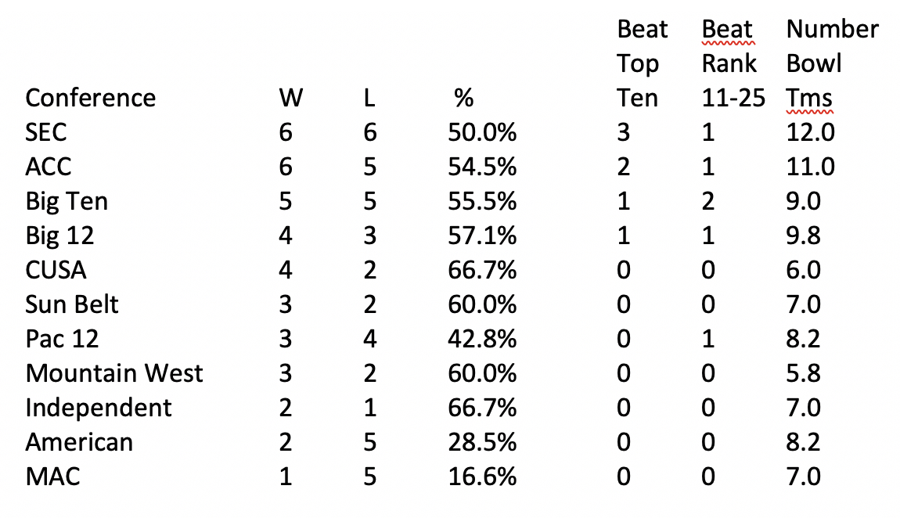Select the Number Bowl Tms header

pos(832,63)
